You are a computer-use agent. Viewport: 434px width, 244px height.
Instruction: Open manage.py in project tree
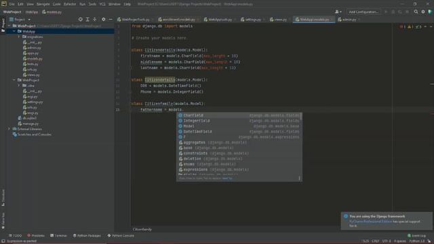(28, 123)
